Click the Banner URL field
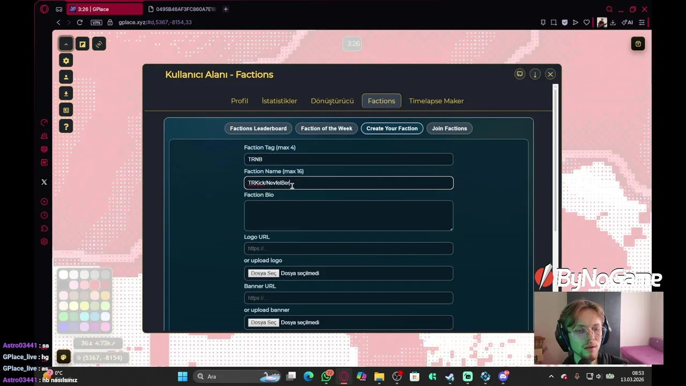 pyautogui.click(x=348, y=298)
